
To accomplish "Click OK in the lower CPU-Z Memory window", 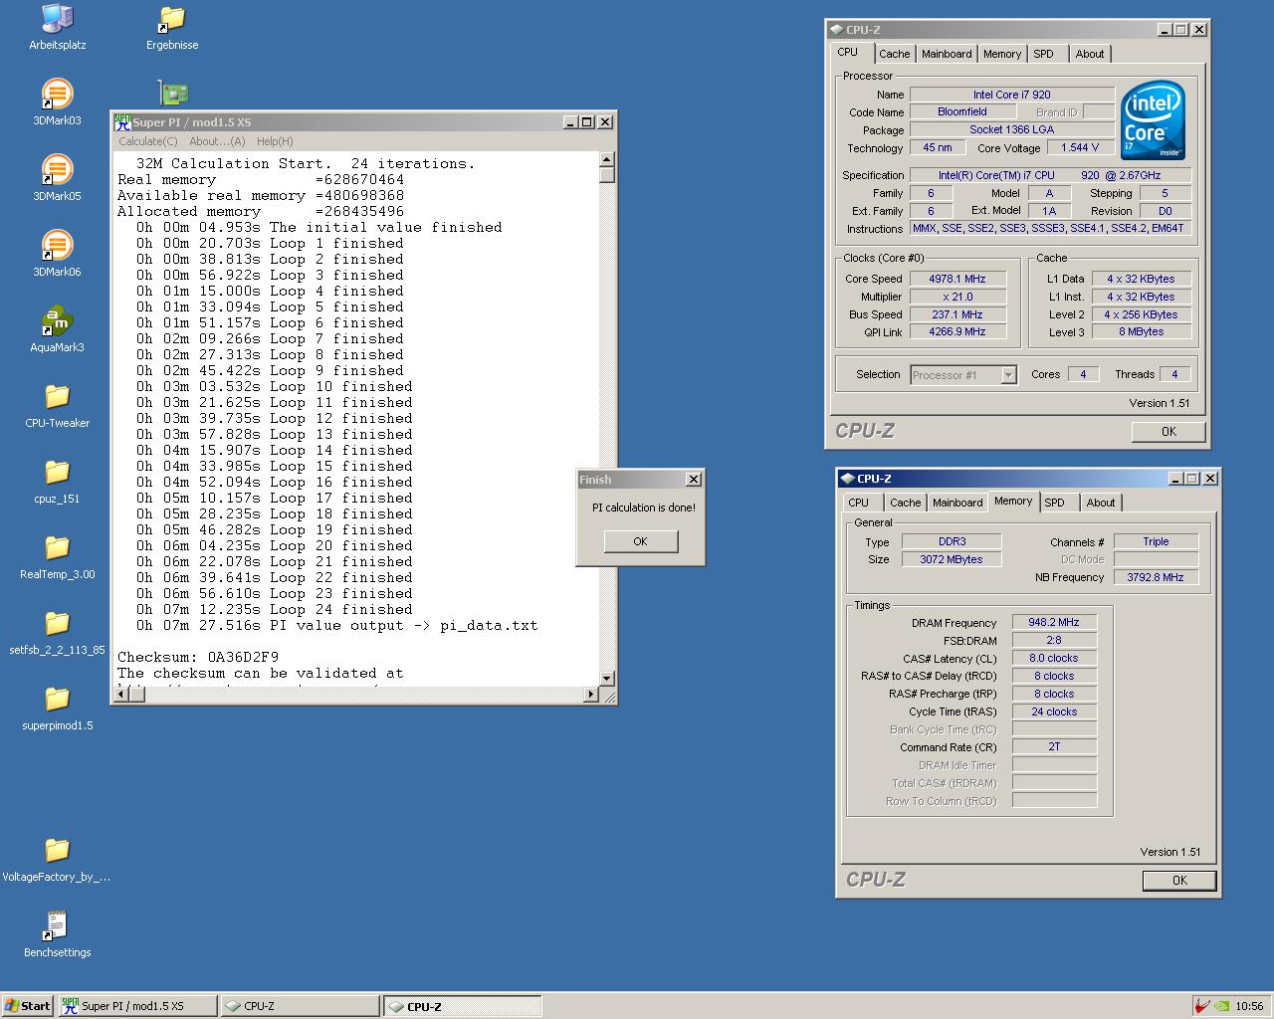I will point(1179,880).
